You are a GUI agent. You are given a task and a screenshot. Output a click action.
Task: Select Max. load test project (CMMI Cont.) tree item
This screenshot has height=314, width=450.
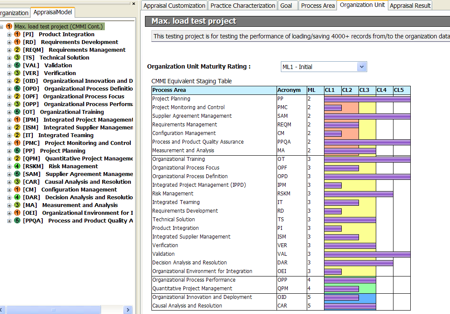click(59, 26)
